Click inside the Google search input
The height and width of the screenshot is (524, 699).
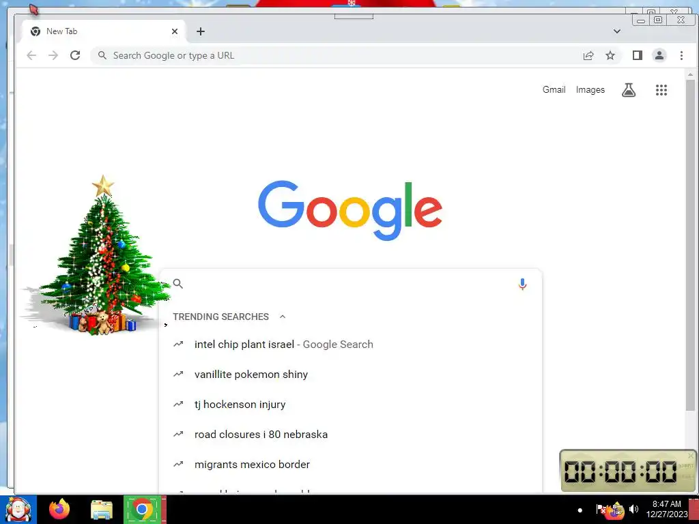[x=350, y=283]
